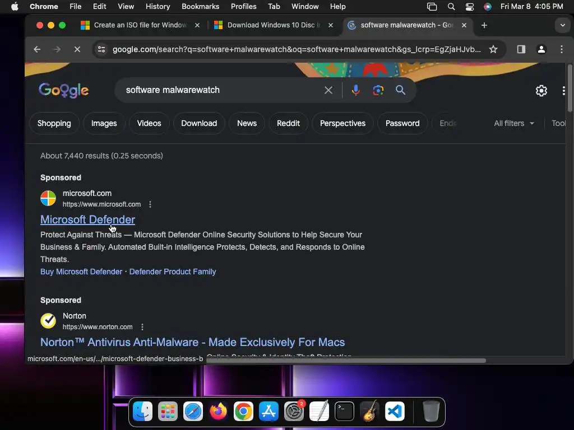The width and height of the screenshot is (574, 430).
Task: Filter results by Images
Action: pyautogui.click(x=104, y=124)
